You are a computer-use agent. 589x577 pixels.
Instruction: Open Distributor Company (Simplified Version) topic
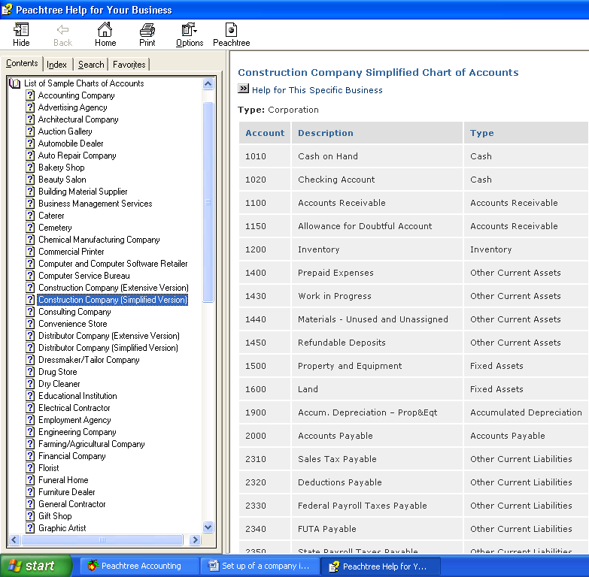tap(108, 347)
